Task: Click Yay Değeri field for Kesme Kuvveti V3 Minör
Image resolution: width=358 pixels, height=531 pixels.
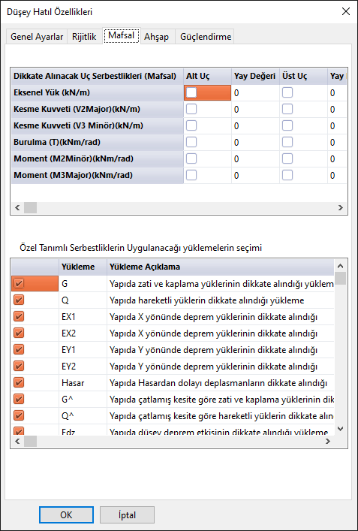Action: 255,126
